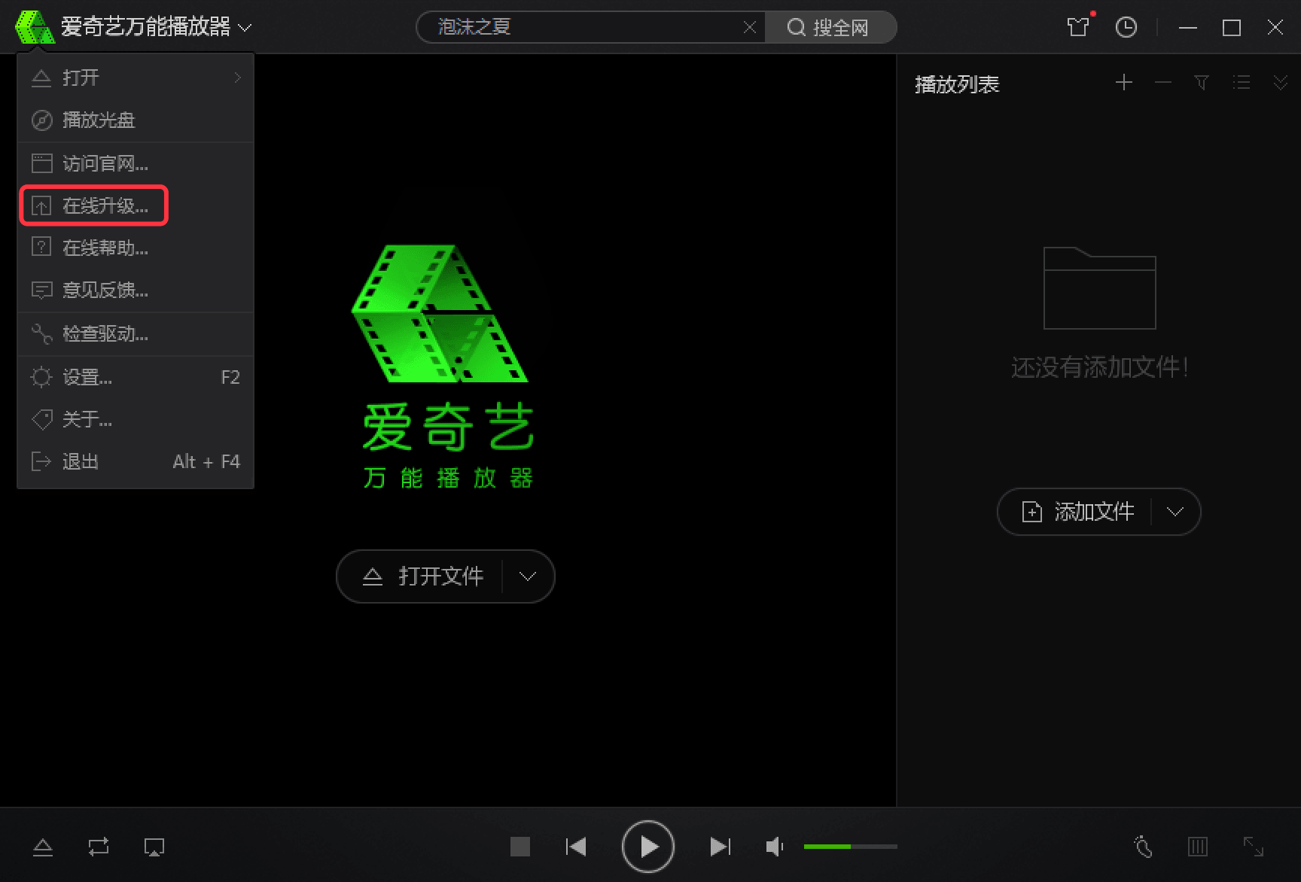This screenshot has width=1301, height=882.
Task: Clear the search text with the X
Action: click(750, 27)
